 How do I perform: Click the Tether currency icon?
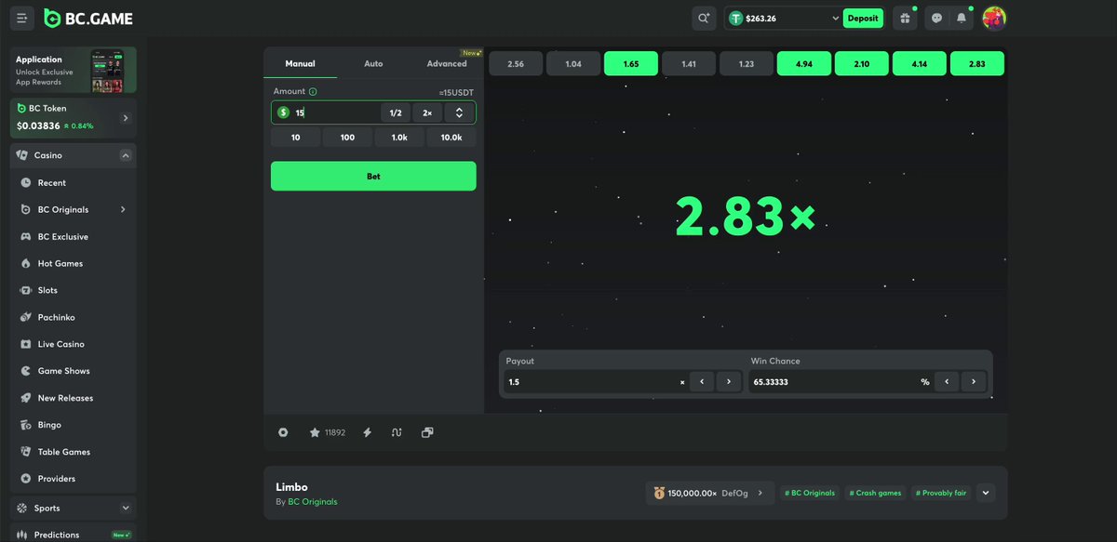click(736, 18)
